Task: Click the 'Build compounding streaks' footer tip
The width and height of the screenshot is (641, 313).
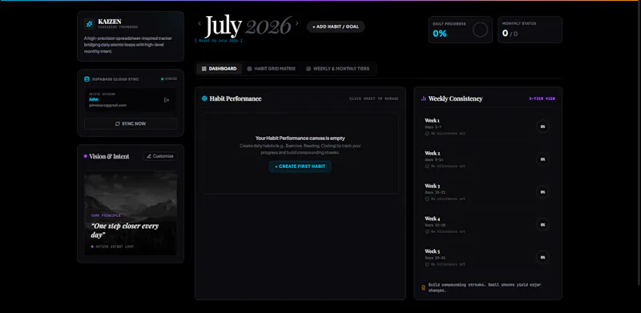Action: click(x=485, y=287)
